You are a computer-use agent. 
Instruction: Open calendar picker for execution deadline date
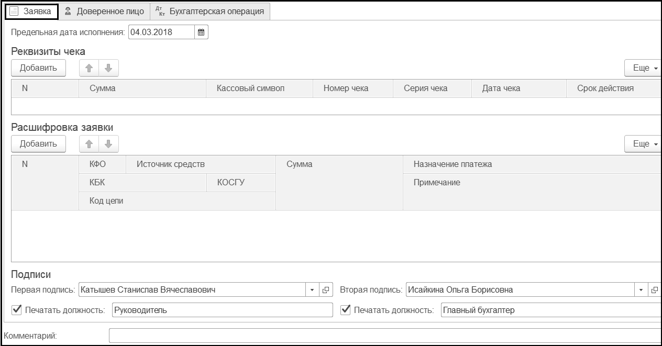point(201,32)
